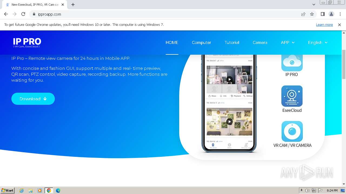
Task: Select the HOME navigation item
Action: click(x=172, y=43)
